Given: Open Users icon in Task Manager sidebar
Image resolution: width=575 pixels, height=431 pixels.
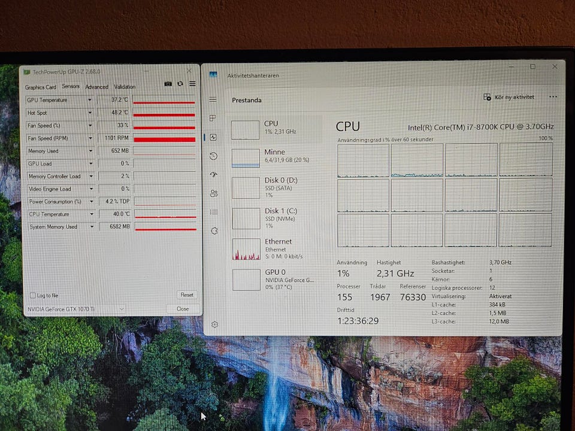Looking at the screenshot, I should tap(214, 193).
